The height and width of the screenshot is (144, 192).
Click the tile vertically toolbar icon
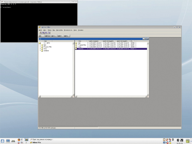pos(49,33)
